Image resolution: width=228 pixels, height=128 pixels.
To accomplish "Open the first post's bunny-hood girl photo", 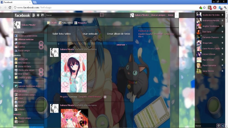I will tap(74, 73).
